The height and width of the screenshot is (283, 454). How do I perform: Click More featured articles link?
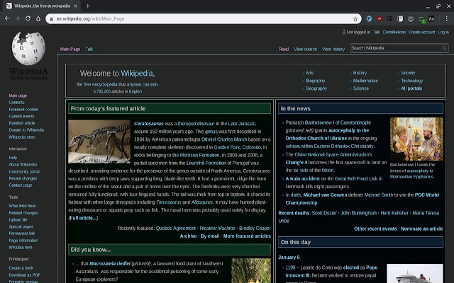click(247, 236)
